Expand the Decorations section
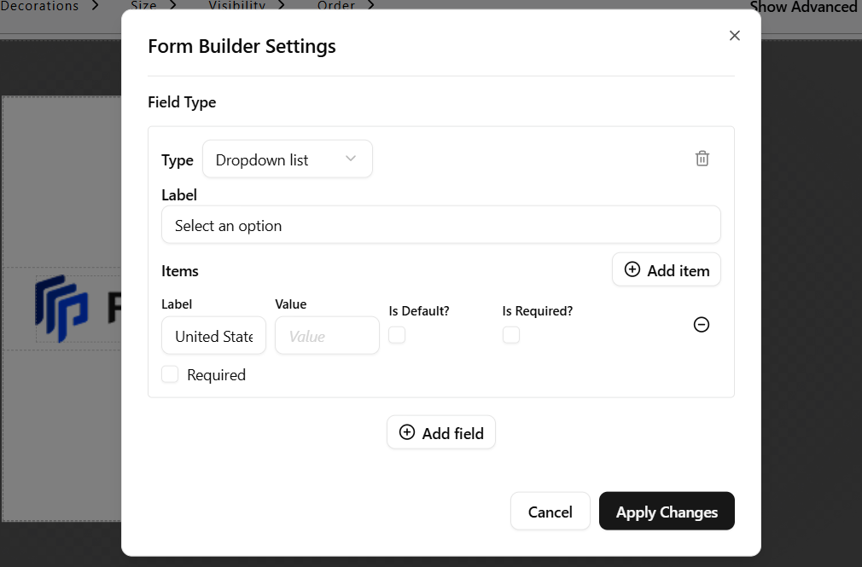 50,6
